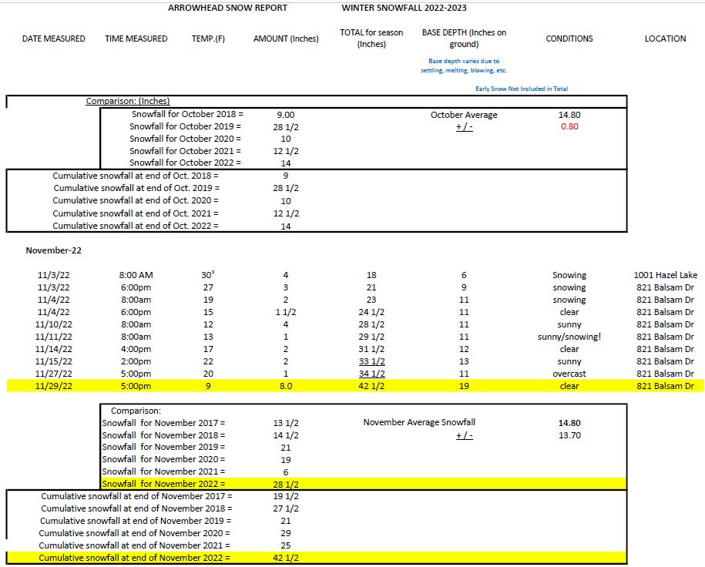Select the TIME MEASURED column header
Viewport: 705px width, 567px height.
click(x=136, y=39)
